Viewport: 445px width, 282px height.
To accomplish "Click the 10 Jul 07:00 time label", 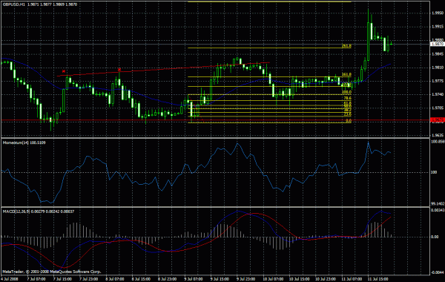I will pos(272,279).
